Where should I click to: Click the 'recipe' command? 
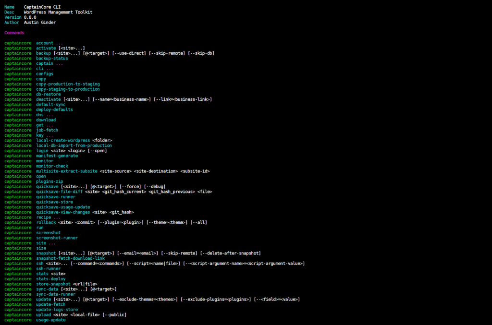43,217
